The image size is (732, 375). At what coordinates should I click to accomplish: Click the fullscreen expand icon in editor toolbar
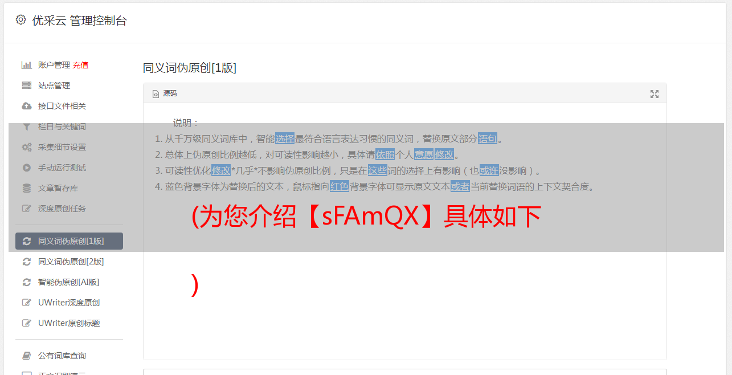(655, 94)
